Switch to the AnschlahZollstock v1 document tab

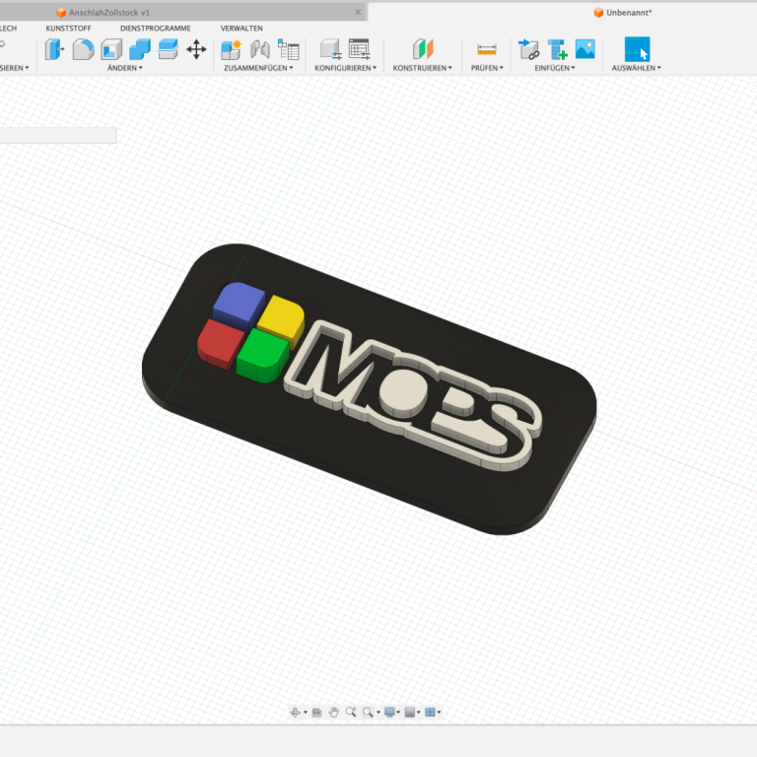pyautogui.click(x=109, y=13)
